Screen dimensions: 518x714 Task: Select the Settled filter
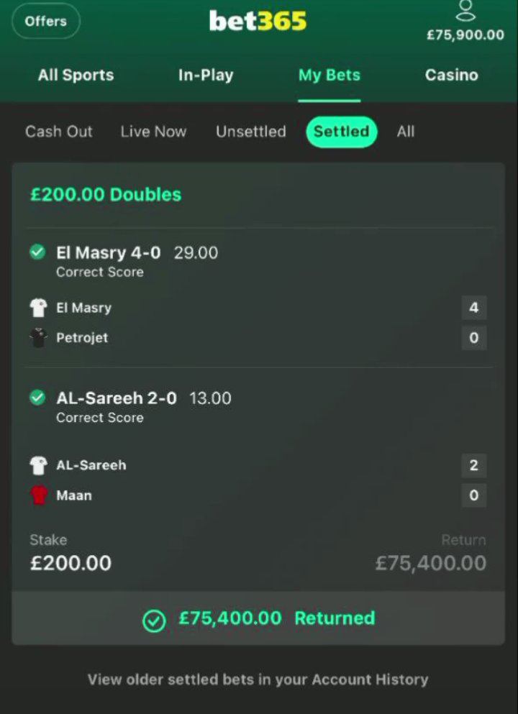342,132
